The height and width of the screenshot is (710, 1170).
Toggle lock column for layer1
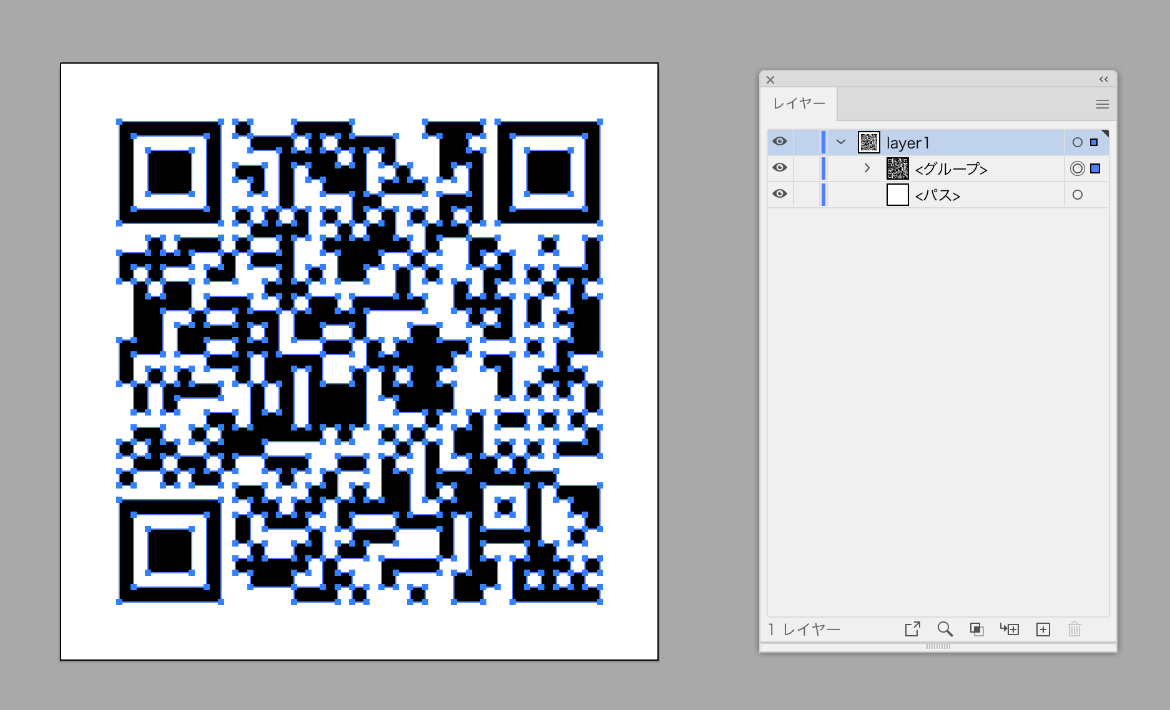click(x=807, y=142)
